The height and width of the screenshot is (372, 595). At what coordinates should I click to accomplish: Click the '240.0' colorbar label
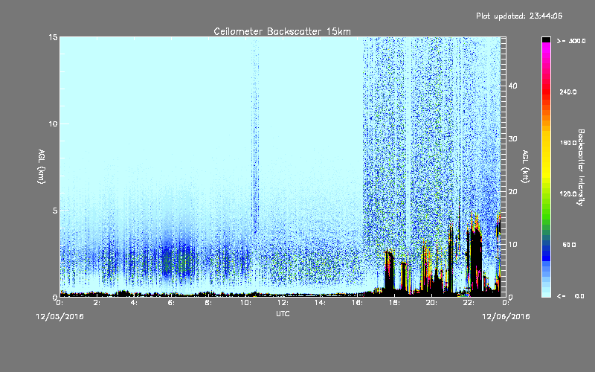coord(568,92)
